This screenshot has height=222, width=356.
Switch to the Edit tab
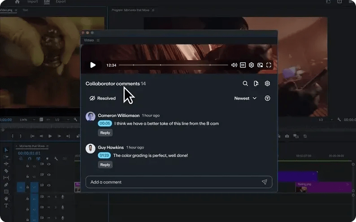pyautogui.click(x=47, y=2)
